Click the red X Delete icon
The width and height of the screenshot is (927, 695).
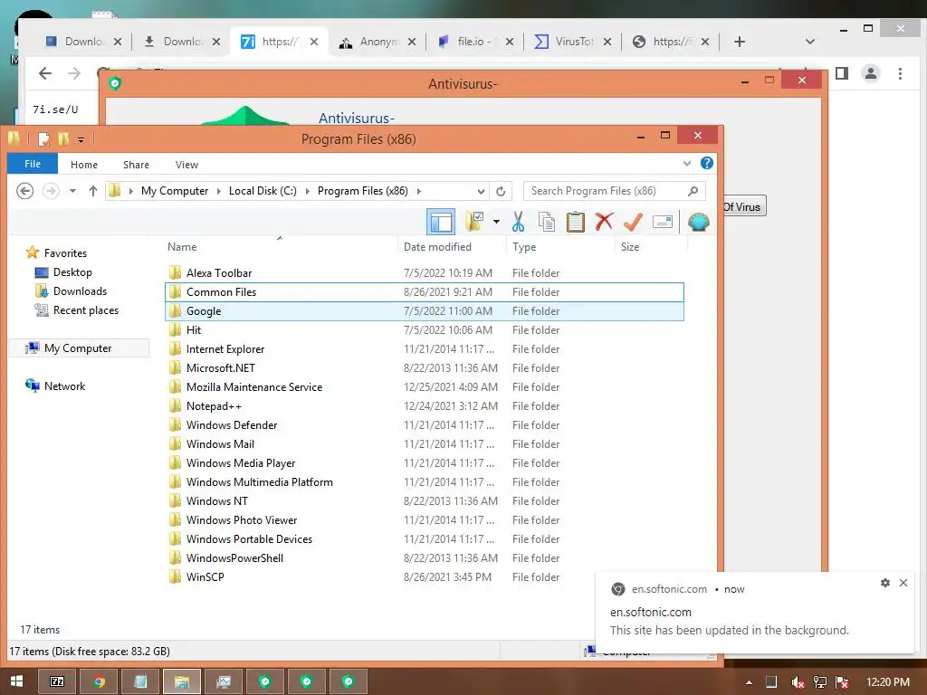[604, 223]
